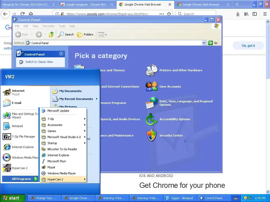Click the Start button
This screenshot has width=270, height=202.
[x=13, y=198]
